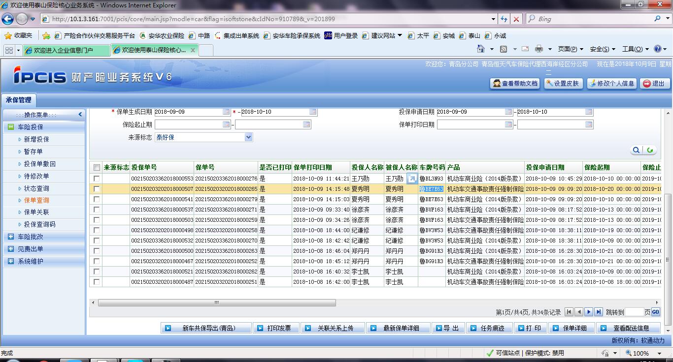Open calendar picker for 保险起止期 start date
The image size is (673, 362).
point(226,124)
